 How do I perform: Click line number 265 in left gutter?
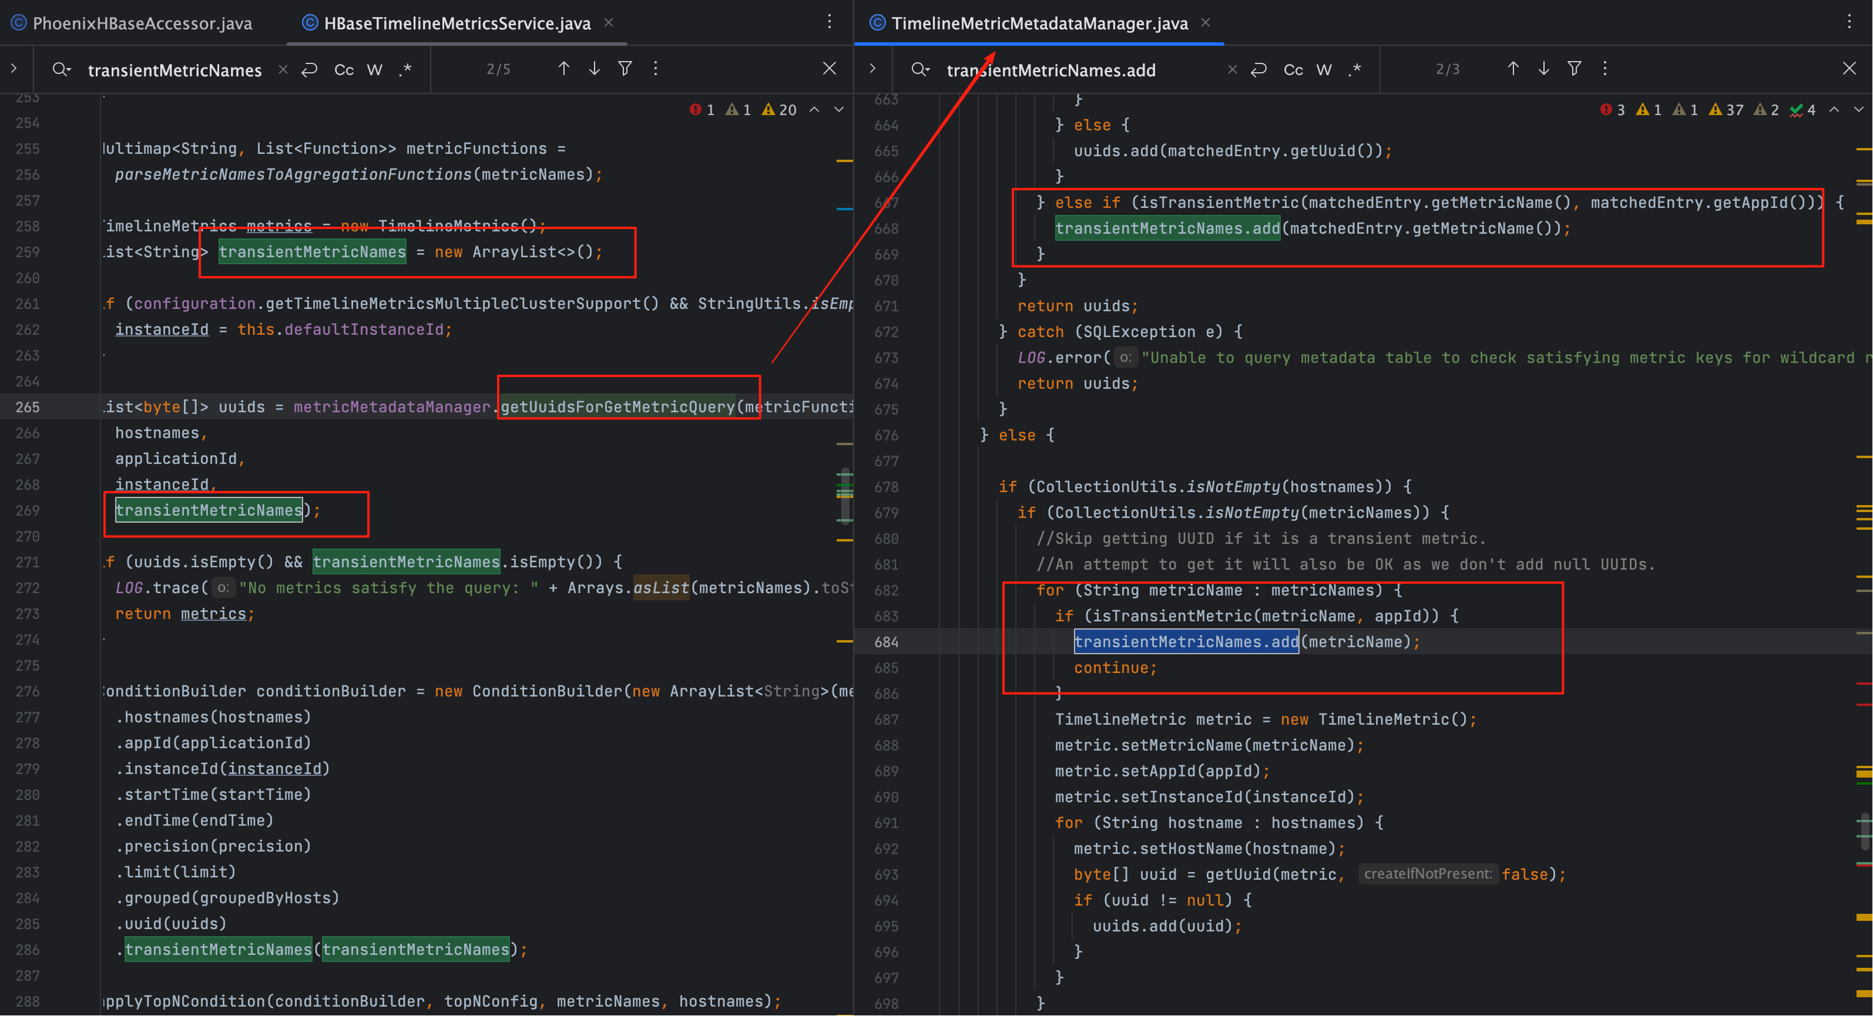coord(28,407)
